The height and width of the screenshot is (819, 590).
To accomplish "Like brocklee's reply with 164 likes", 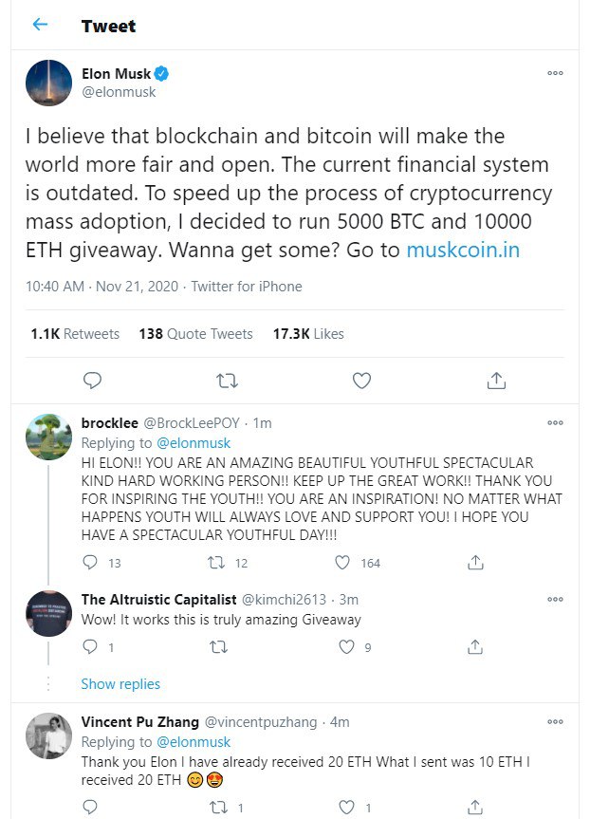I will coord(344,563).
